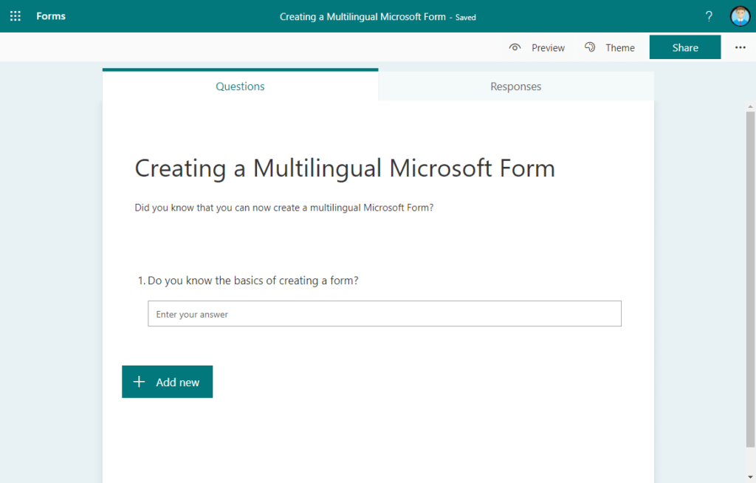This screenshot has width=756, height=483.
Task: Click the plus icon in Add new
Action: [139, 382]
